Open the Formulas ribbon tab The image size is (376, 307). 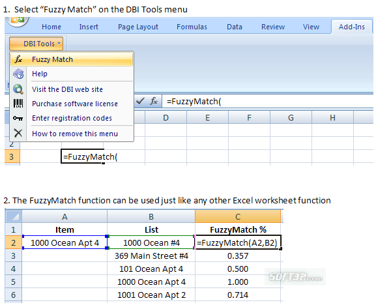coord(192,27)
